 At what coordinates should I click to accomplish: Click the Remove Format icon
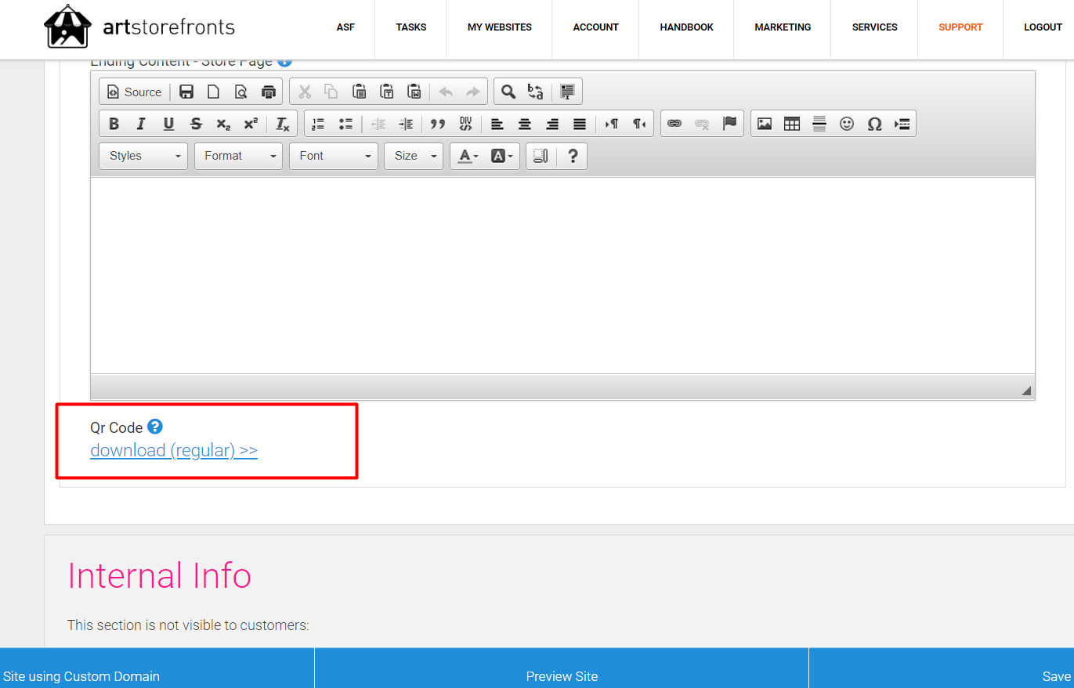(x=283, y=124)
